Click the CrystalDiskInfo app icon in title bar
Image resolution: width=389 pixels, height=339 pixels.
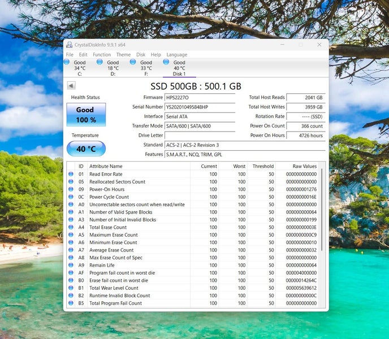69,45
